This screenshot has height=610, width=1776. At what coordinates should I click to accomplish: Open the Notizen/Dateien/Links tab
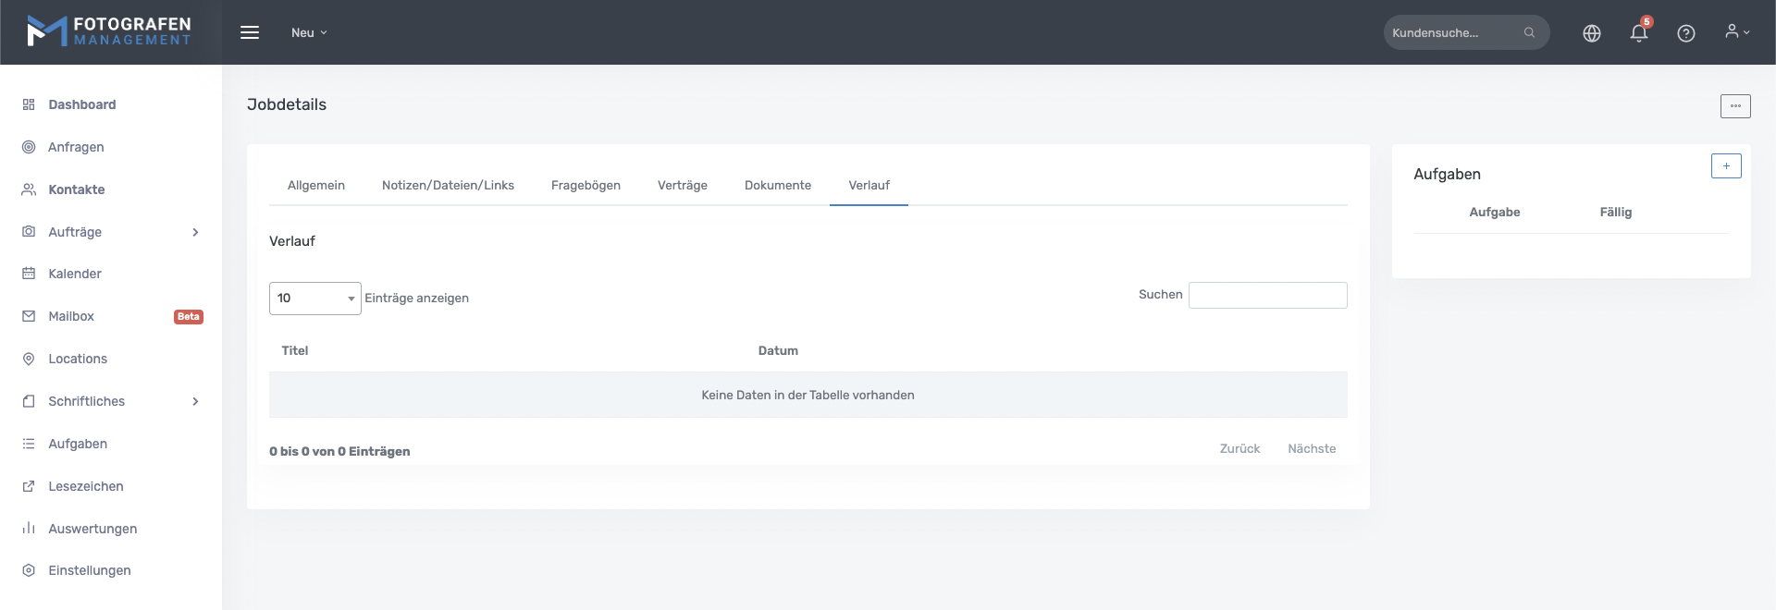(x=448, y=186)
